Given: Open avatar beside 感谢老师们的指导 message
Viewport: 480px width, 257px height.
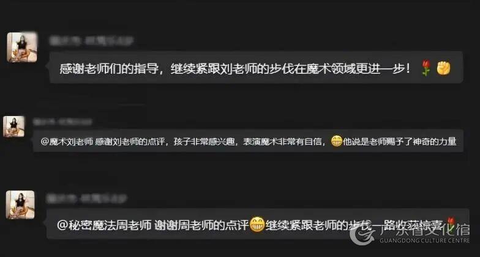Looking at the screenshot, I should (22, 48).
